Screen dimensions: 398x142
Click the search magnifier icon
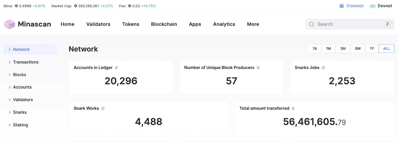(x=312, y=24)
